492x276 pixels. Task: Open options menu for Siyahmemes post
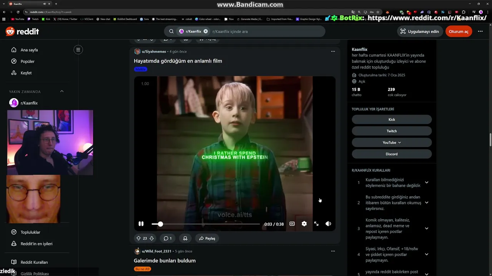click(333, 51)
